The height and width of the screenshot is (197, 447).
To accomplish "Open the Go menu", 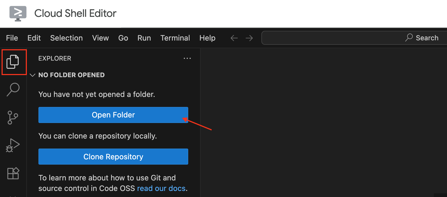I will tap(123, 38).
